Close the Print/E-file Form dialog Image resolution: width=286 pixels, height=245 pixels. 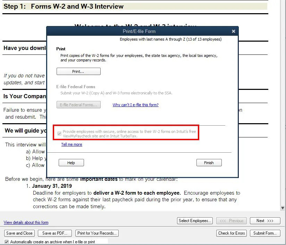tap(234, 31)
